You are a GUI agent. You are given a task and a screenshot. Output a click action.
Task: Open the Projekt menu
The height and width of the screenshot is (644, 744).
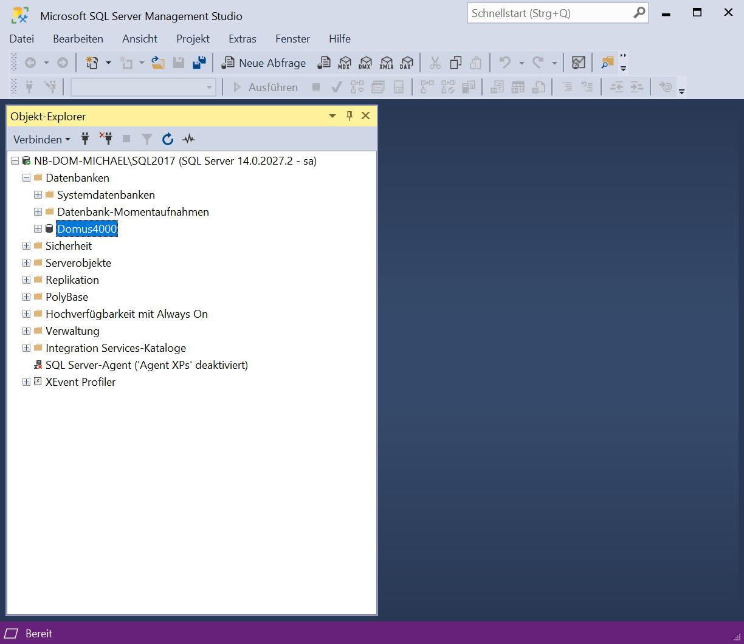[193, 38]
